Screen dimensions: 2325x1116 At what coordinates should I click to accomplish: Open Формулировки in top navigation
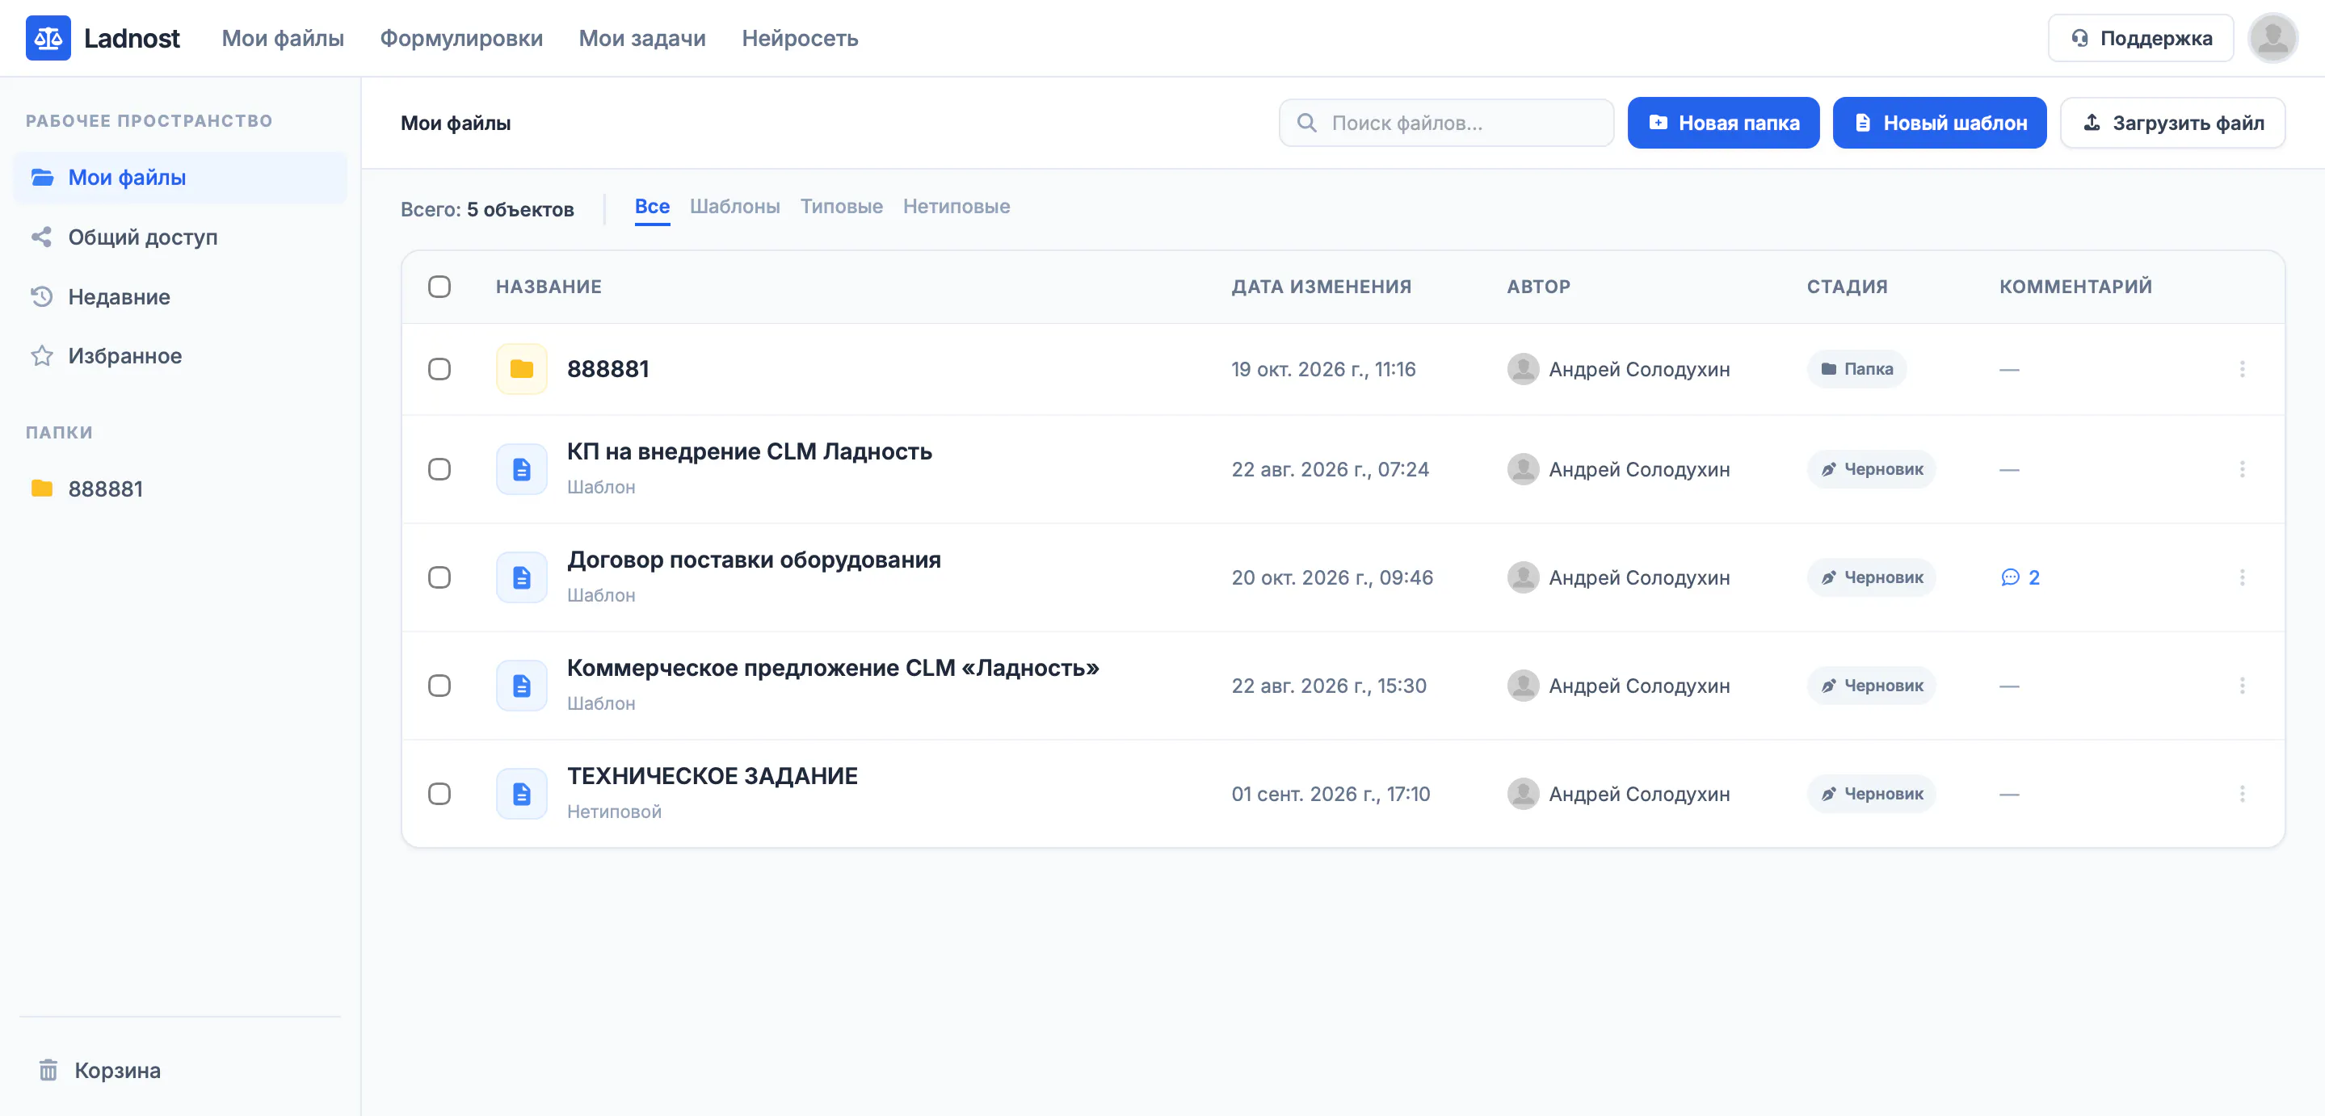coord(461,38)
